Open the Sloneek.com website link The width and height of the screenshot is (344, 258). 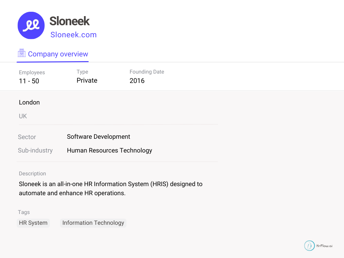[x=74, y=35]
